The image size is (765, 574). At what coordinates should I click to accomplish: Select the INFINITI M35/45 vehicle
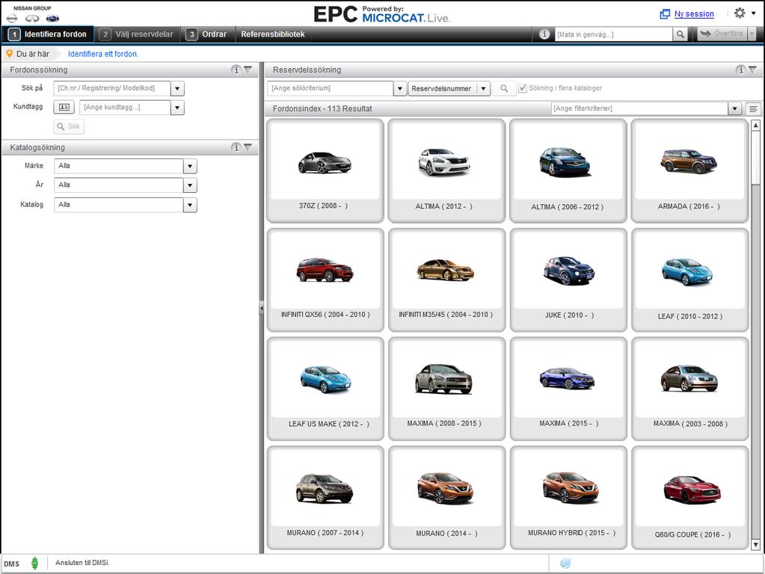tap(446, 280)
